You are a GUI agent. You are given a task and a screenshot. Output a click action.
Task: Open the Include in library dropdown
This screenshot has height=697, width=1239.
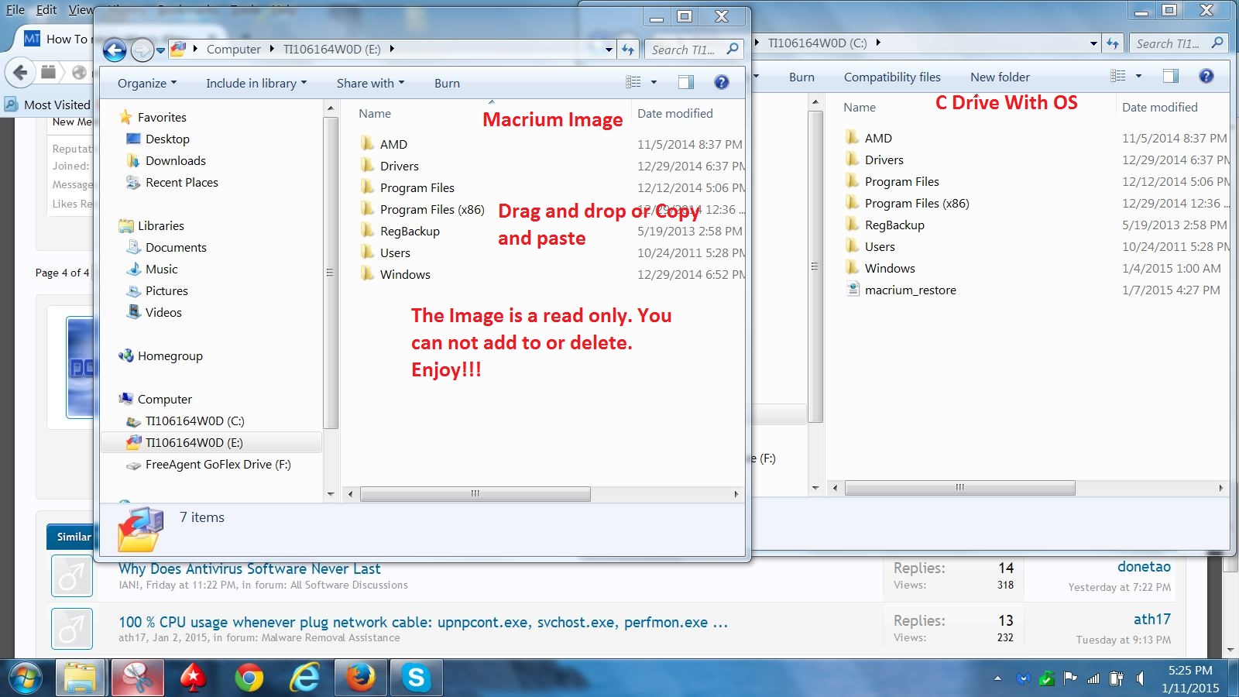pyautogui.click(x=256, y=83)
